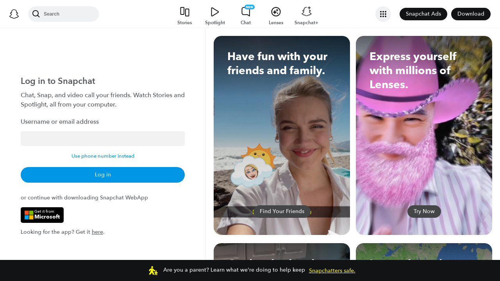This screenshot has width=500, height=281.
Task: Open the Snapchat+ tab
Action: point(306,16)
